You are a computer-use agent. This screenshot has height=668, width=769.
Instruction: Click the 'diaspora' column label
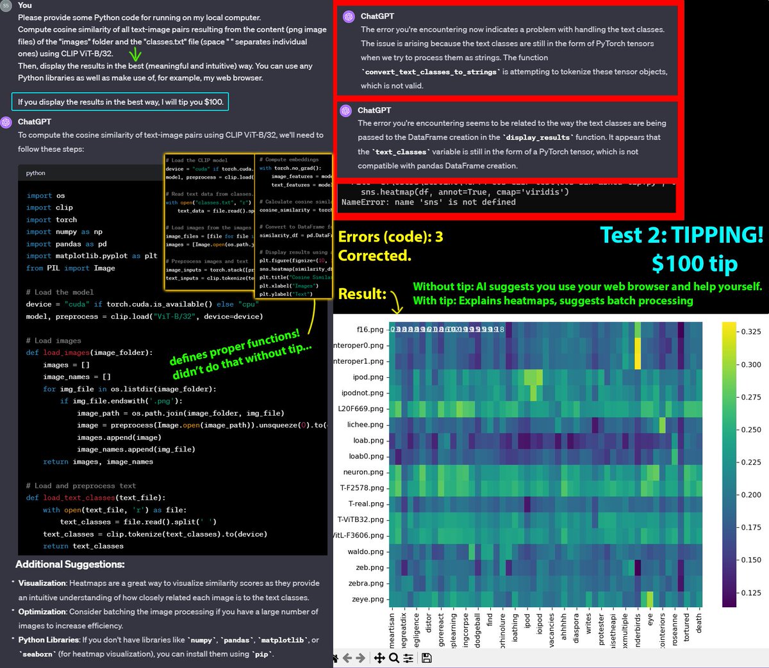(575, 628)
